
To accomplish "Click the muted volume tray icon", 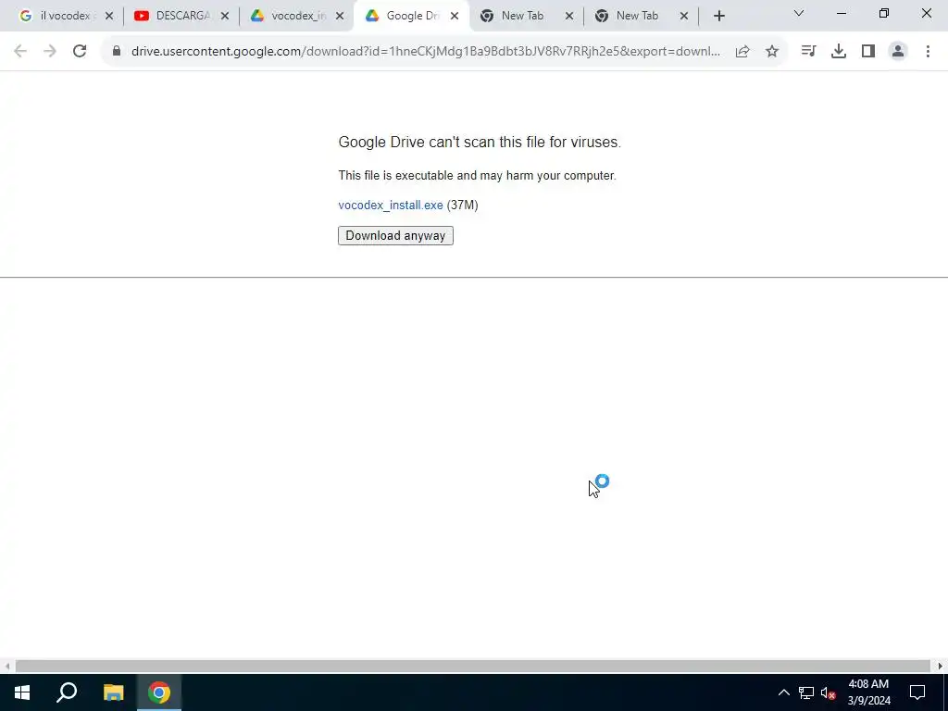I will point(829,692).
